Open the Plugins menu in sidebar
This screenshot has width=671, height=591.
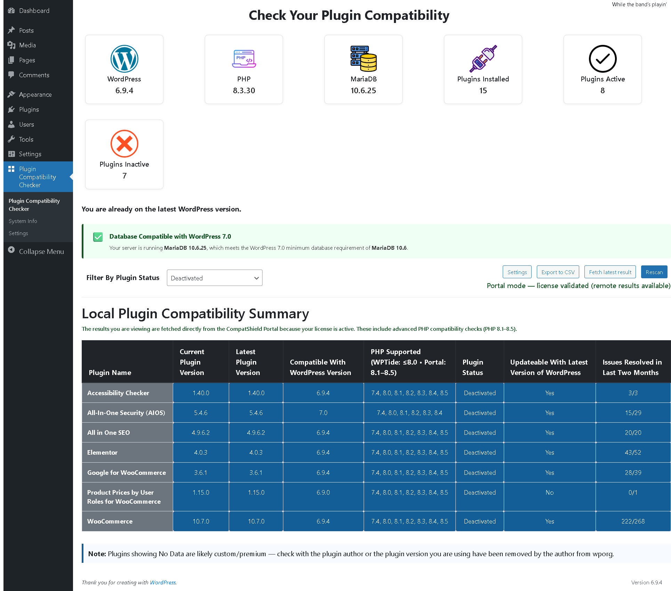point(29,110)
